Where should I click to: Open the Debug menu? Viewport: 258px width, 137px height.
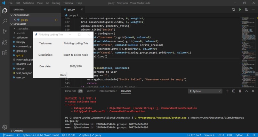(56, 3)
